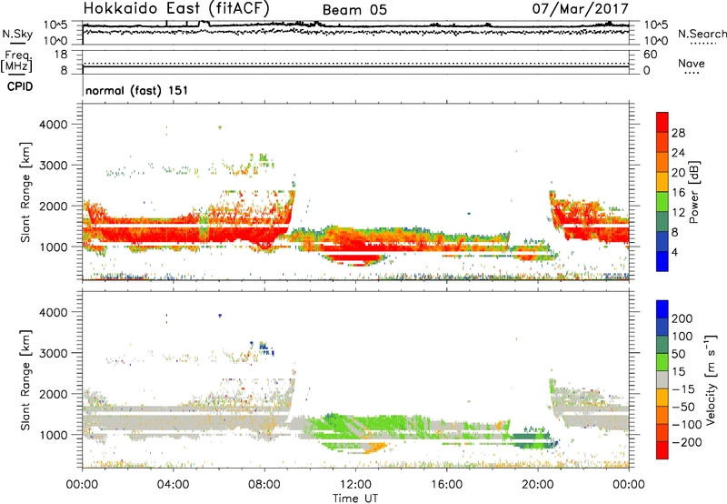727x504 pixels.
Task: Select the "normal (fast) 151" CPID text
Action: 137,90
